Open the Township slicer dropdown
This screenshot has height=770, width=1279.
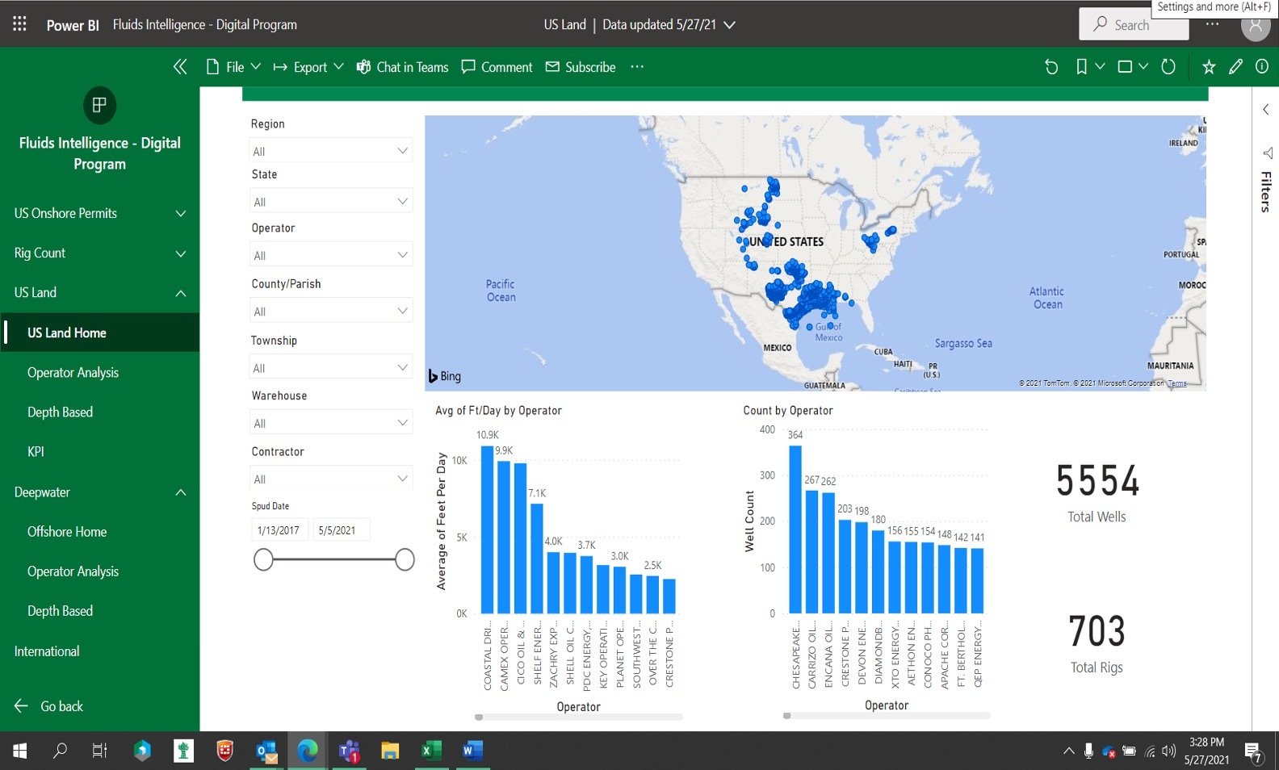[x=331, y=367]
